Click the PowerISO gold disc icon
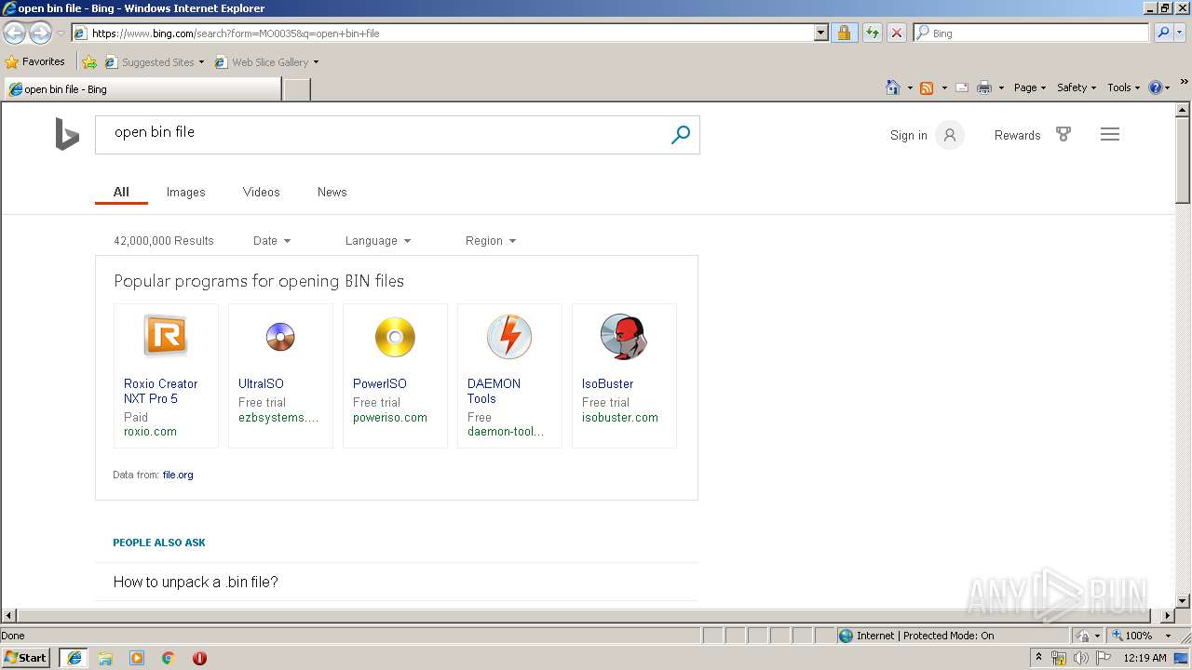The height and width of the screenshot is (670, 1192). pos(395,337)
